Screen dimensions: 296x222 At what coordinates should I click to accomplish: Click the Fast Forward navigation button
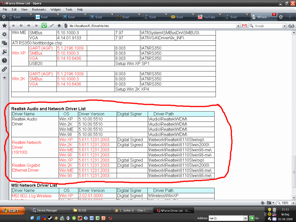[x=36, y=26]
